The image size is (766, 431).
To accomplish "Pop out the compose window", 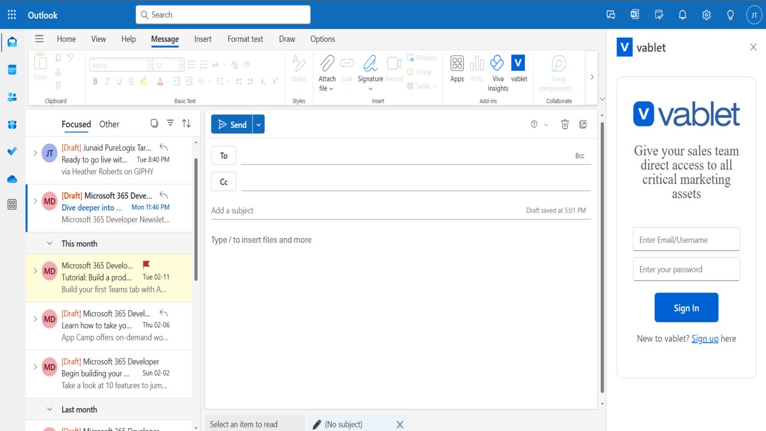I will [x=583, y=125].
